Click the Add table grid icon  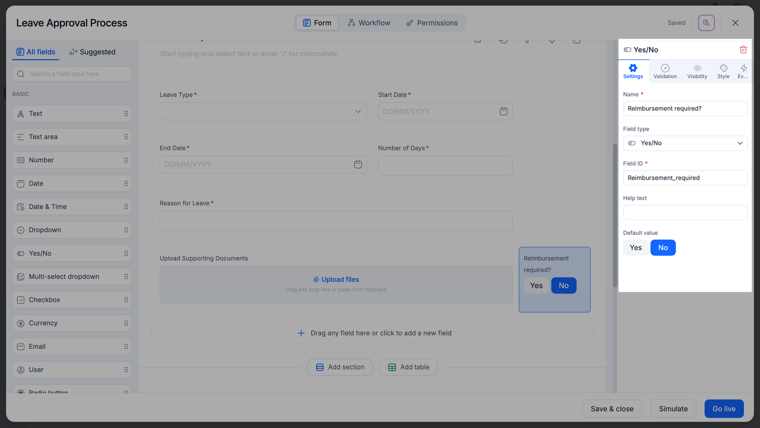392,367
